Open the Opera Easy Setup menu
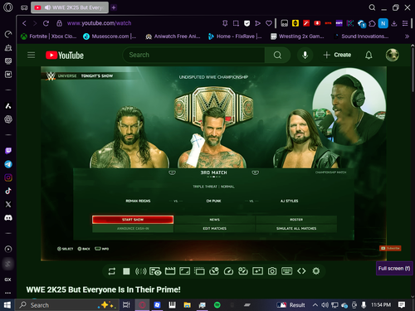This screenshot has height=311, width=415. [405, 23]
